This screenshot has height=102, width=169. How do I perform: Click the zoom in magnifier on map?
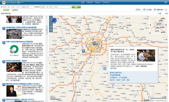click(x=51, y=27)
